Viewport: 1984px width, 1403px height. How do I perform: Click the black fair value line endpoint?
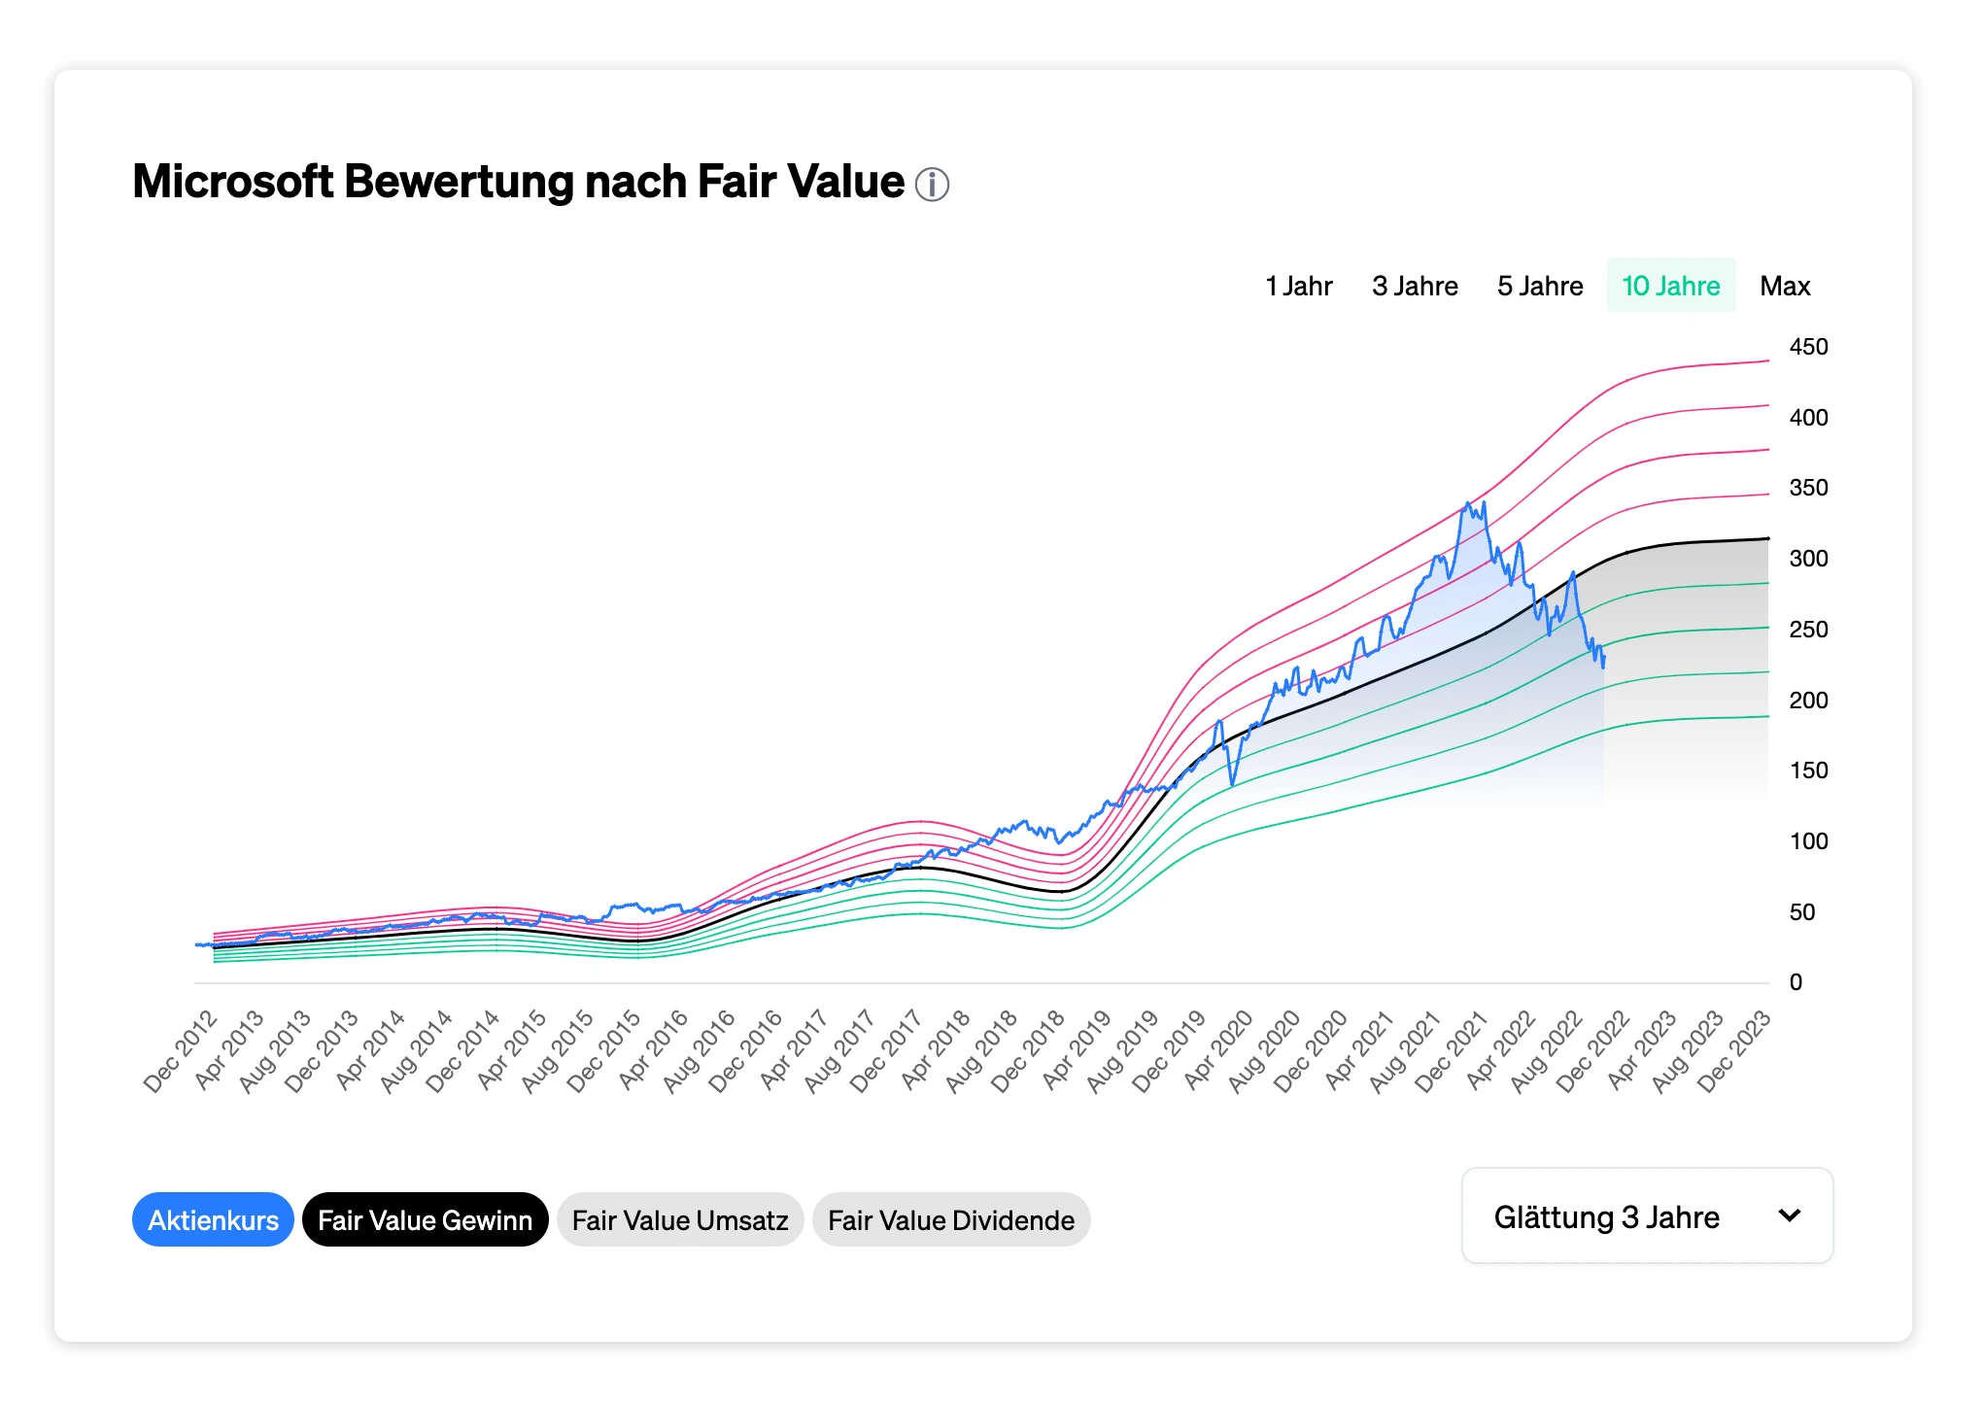click(x=1766, y=538)
